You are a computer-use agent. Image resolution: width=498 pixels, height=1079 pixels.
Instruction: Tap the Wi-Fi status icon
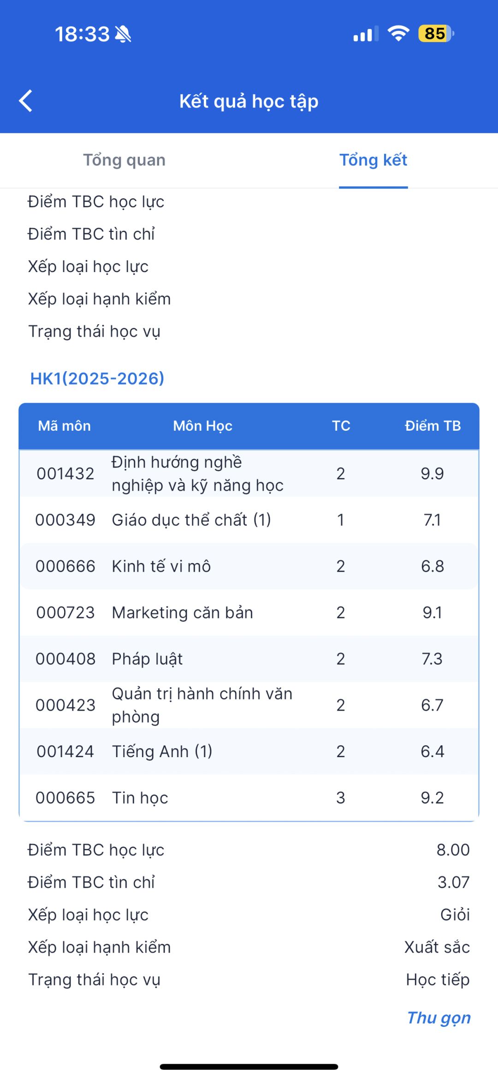coord(398,33)
